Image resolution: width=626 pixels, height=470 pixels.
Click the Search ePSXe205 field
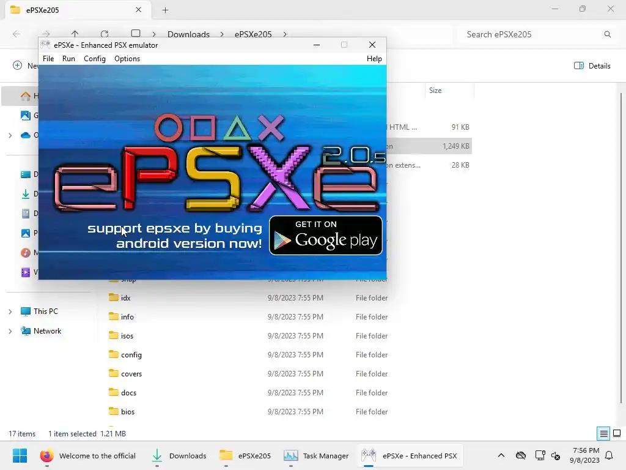point(533,34)
